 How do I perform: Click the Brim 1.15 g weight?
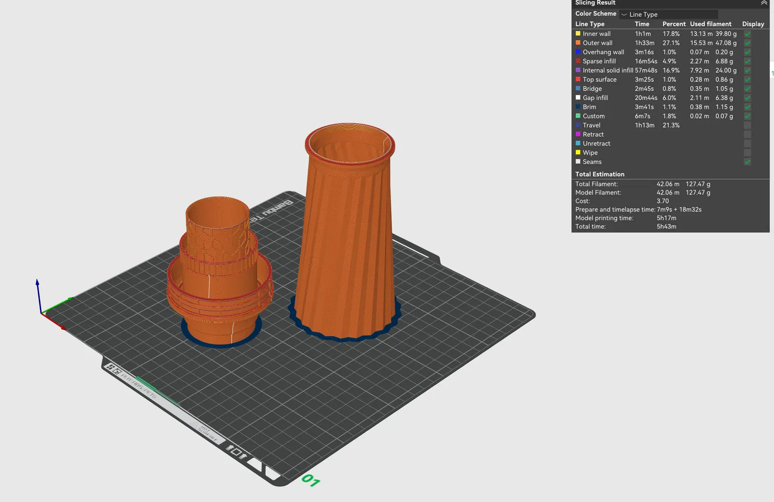(x=724, y=107)
